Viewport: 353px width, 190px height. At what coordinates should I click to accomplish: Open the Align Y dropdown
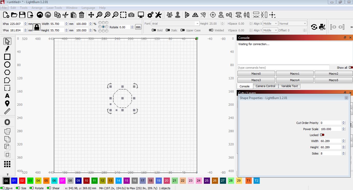point(270,30)
